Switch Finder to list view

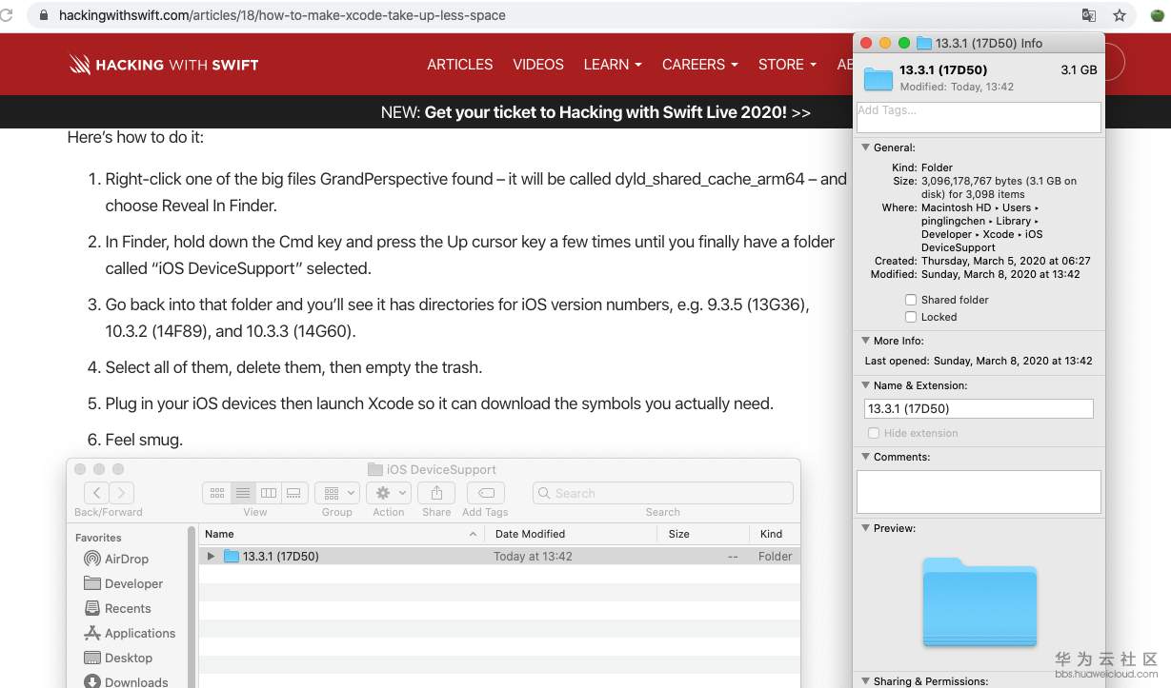click(x=243, y=493)
